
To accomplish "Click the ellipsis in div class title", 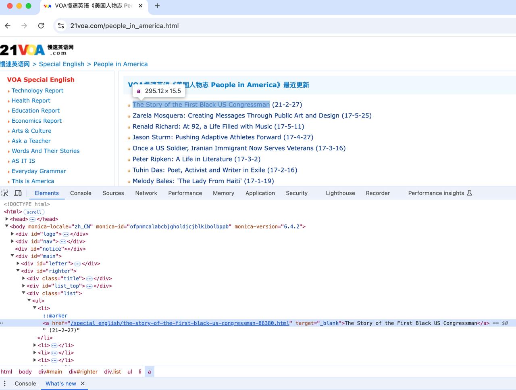I will pyautogui.click(x=89, y=279).
